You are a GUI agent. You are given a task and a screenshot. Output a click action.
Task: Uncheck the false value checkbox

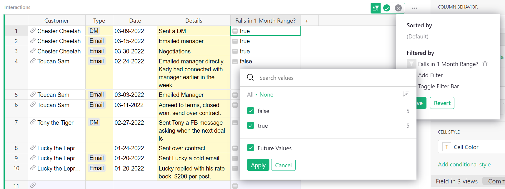(x=251, y=111)
